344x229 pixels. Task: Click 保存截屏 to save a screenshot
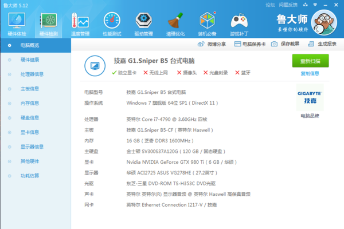tap(286, 44)
